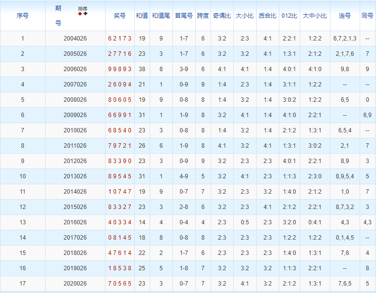Image resolution: width=376 pixels, height=293 pixels.
Task: Click the 同号 column header
Action: [x=367, y=16]
